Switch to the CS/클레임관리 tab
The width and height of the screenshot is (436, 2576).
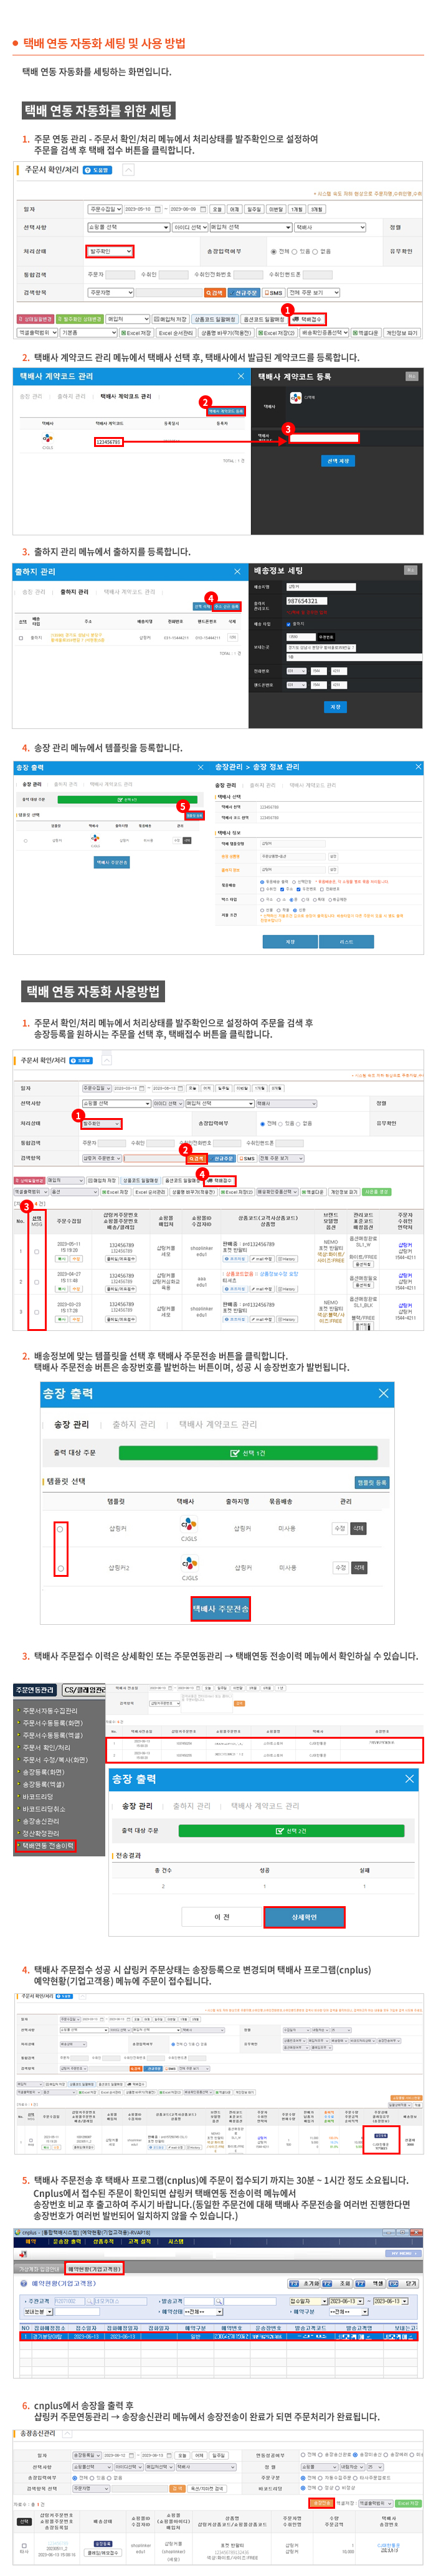pyautogui.click(x=83, y=1690)
